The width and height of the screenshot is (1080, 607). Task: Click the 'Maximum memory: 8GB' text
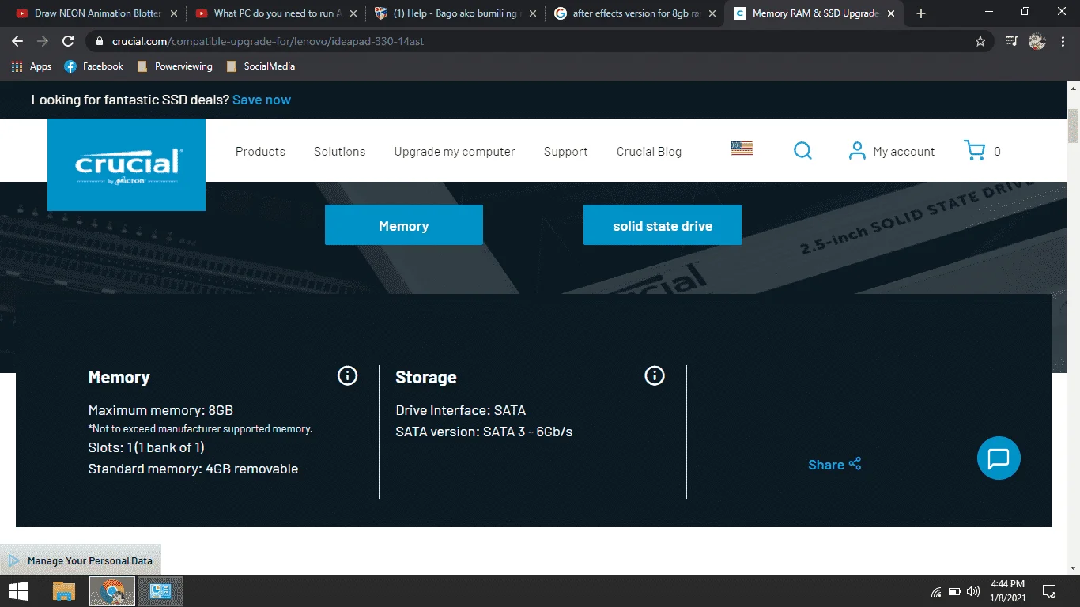point(160,410)
